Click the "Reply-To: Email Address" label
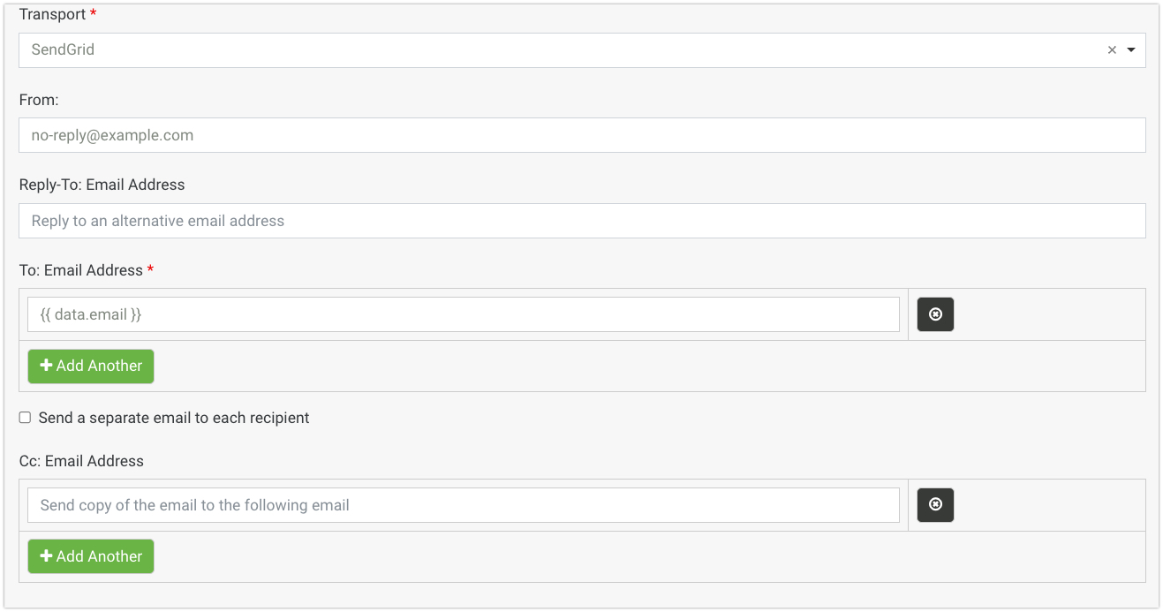 (x=102, y=185)
